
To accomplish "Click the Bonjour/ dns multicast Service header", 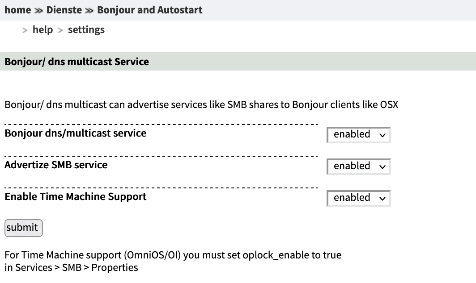I will point(76,62).
